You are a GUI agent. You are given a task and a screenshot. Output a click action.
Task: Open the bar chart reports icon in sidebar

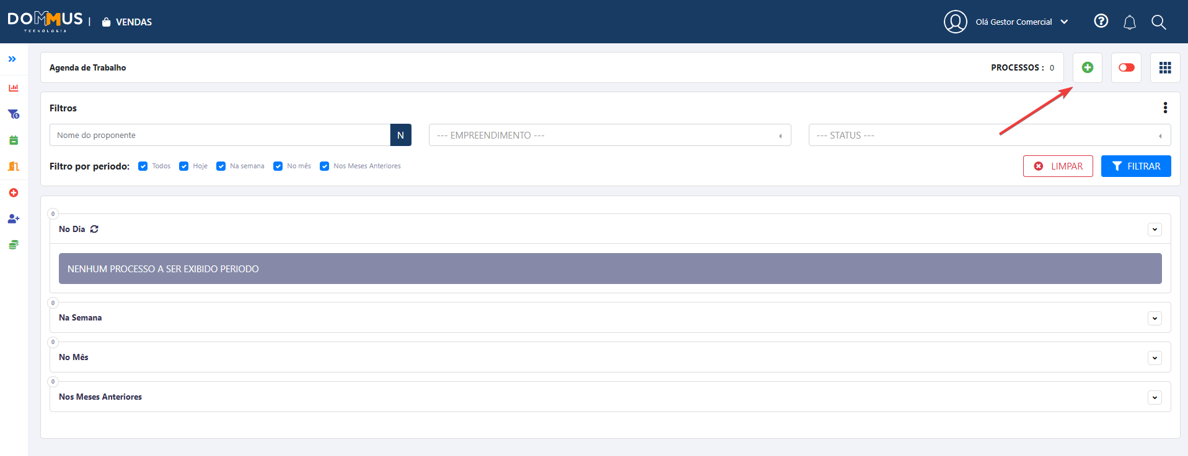14,88
